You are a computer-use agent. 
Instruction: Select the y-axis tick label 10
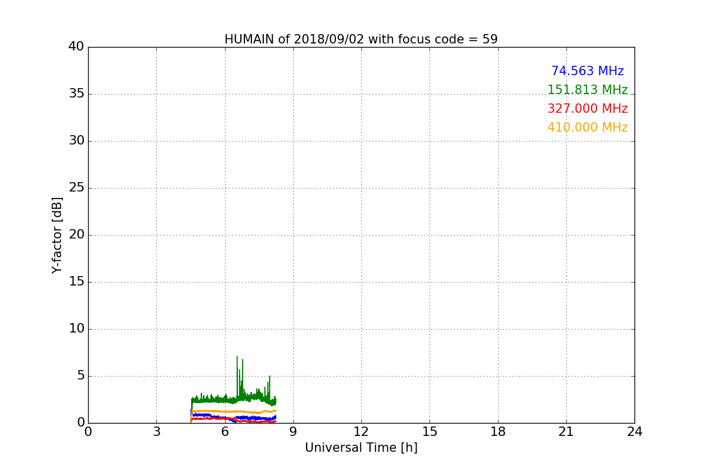pos(76,329)
